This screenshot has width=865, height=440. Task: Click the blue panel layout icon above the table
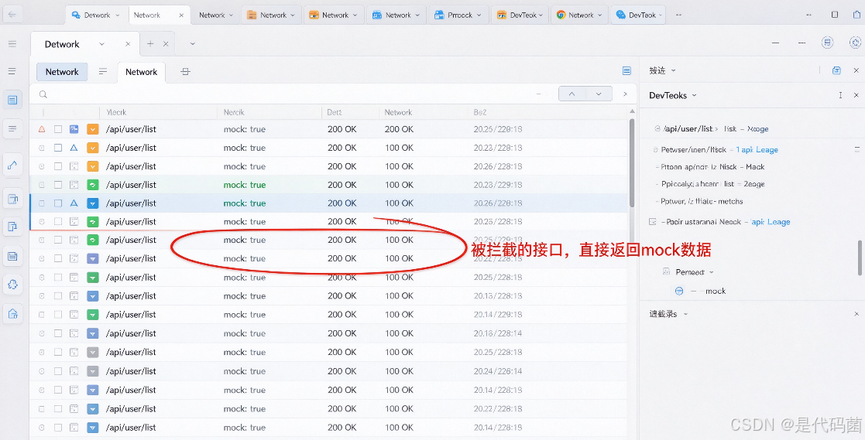(x=626, y=70)
